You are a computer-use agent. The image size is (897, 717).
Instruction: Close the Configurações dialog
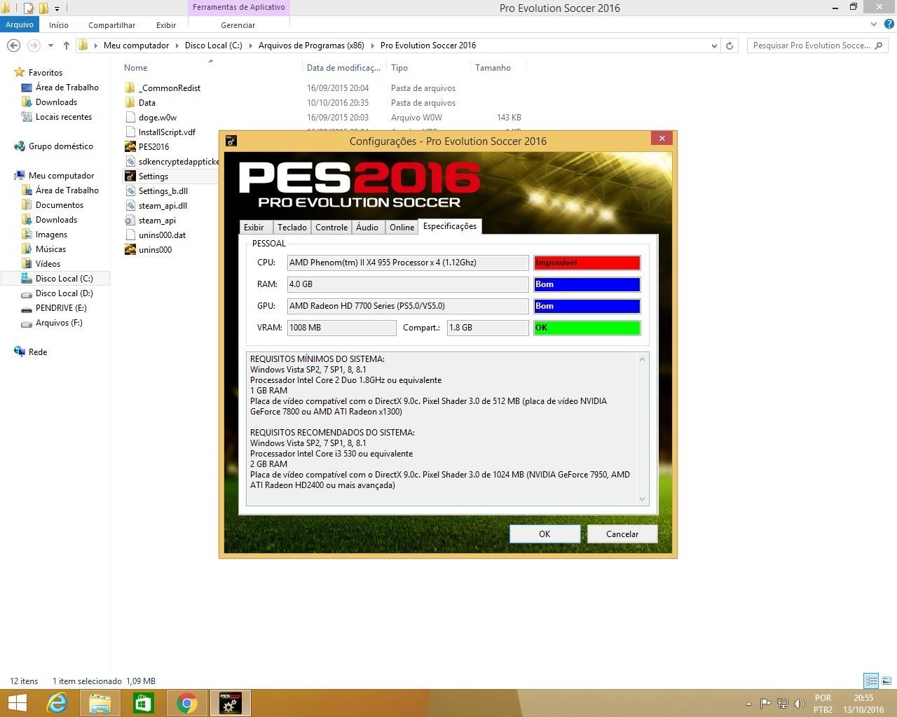(662, 138)
